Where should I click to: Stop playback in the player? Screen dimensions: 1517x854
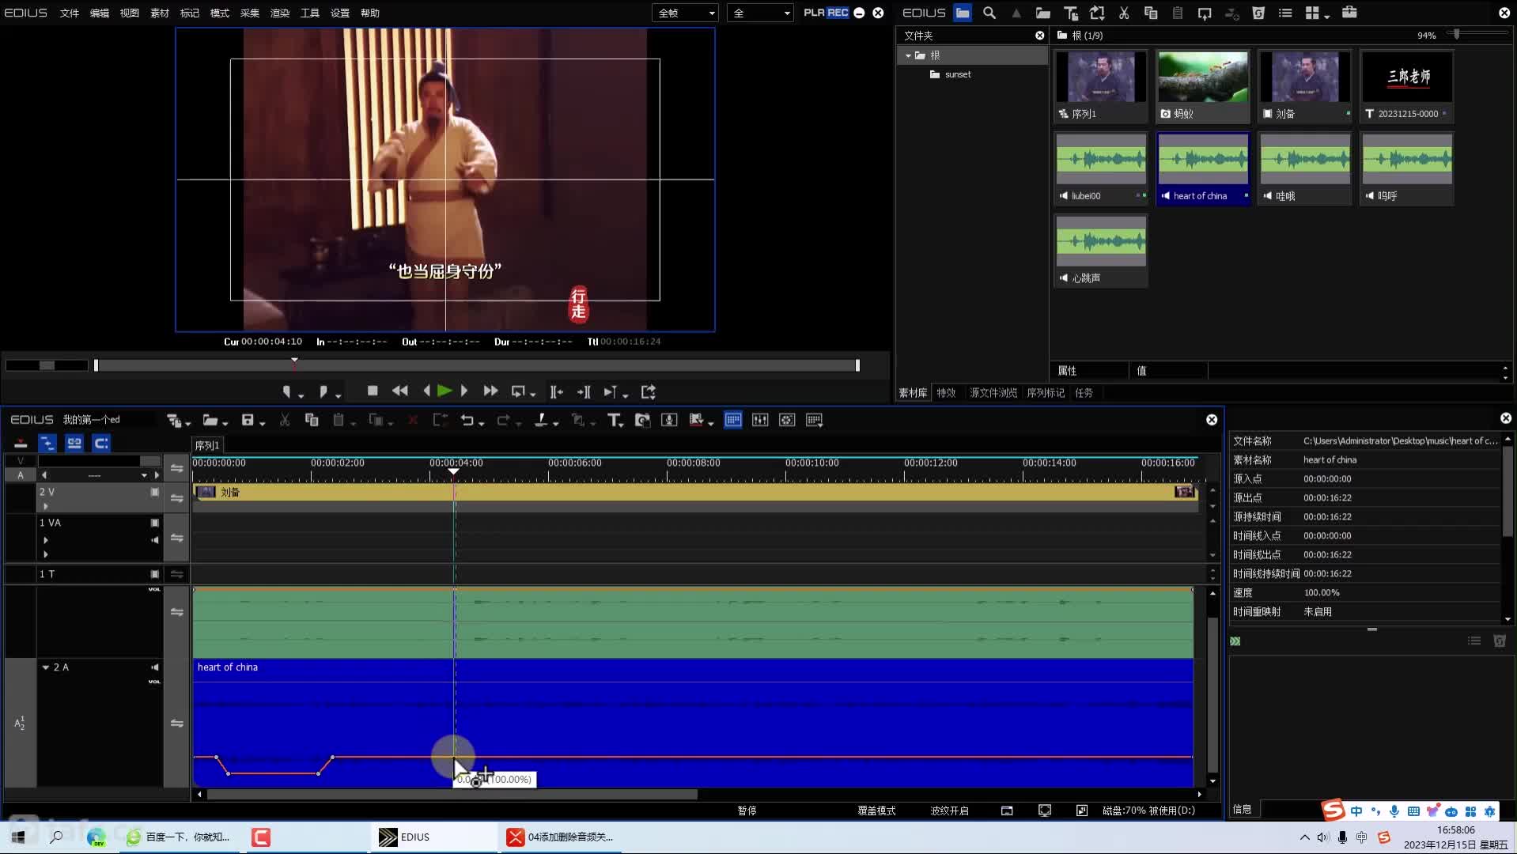click(x=373, y=391)
